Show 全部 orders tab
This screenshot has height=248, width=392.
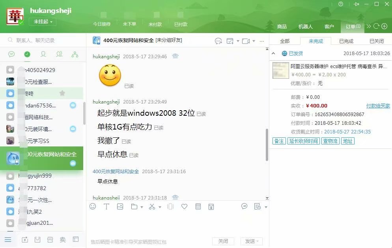tap(284, 41)
